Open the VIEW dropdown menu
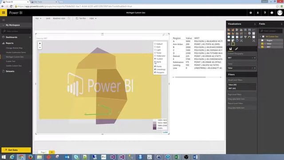This screenshot has width=284, height=160. coord(93,19)
